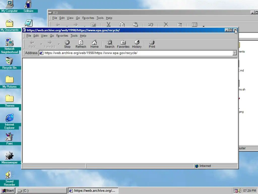Switch to the (C:) taskbar button

42,190
